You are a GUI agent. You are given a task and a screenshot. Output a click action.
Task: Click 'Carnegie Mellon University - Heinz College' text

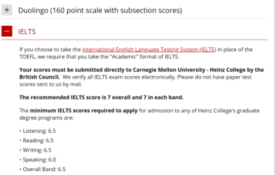coord(189,70)
